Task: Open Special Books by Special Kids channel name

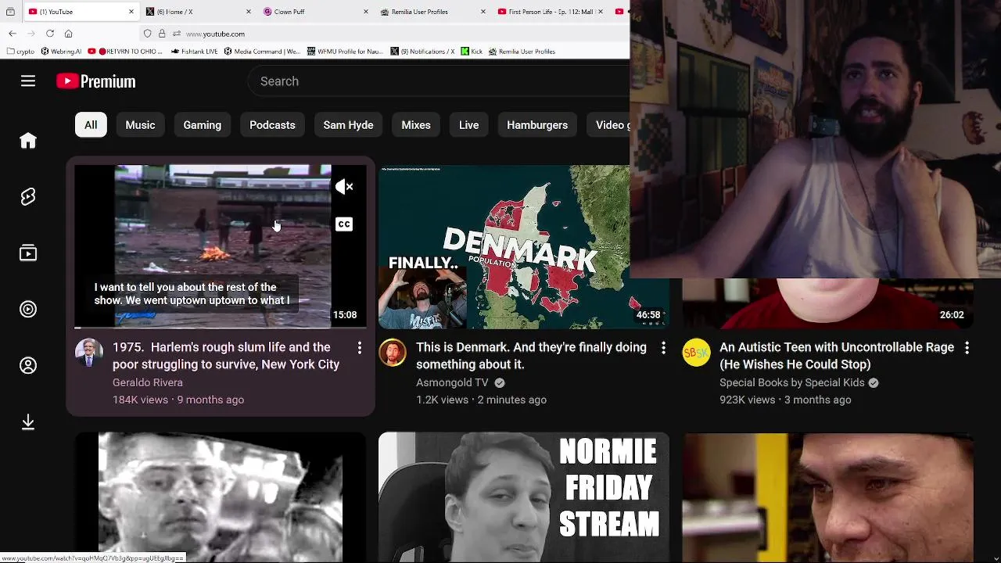Action: click(792, 382)
